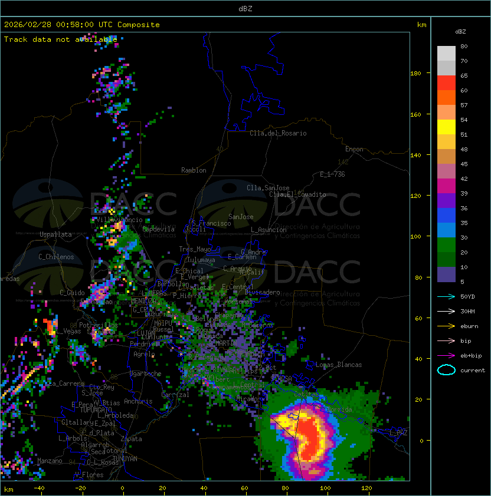Screen dimensions: 491x496
Task: Click the 'C_Chilenos' map label
Action: coord(56,257)
